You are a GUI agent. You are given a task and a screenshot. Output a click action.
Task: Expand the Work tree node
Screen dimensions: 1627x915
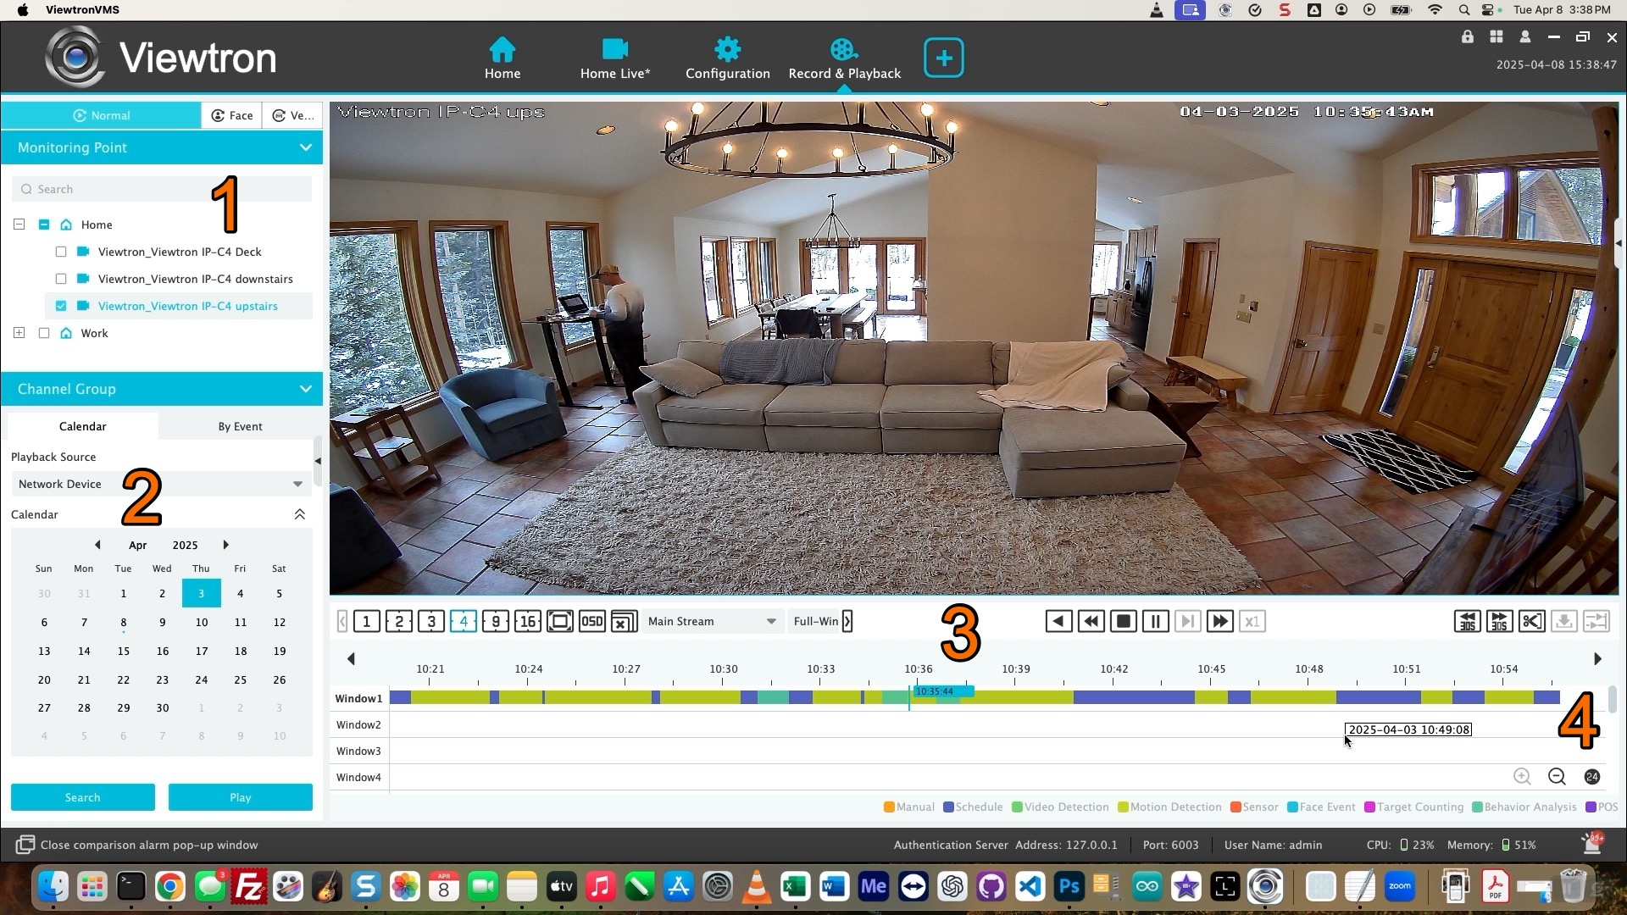tap(19, 333)
